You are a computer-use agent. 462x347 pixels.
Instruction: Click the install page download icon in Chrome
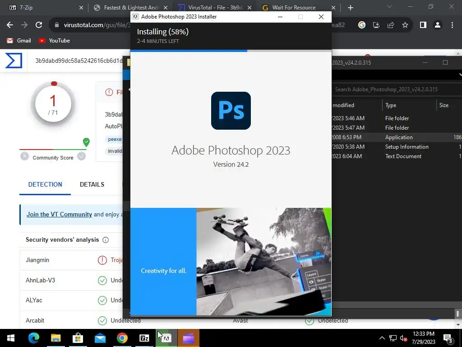pos(376,25)
